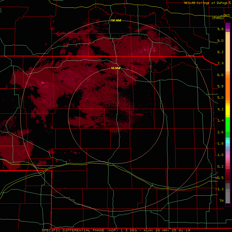This screenshot has height=232, width=232.
Task: Click the orange segment of the color bar
Action: click(228, 89)
